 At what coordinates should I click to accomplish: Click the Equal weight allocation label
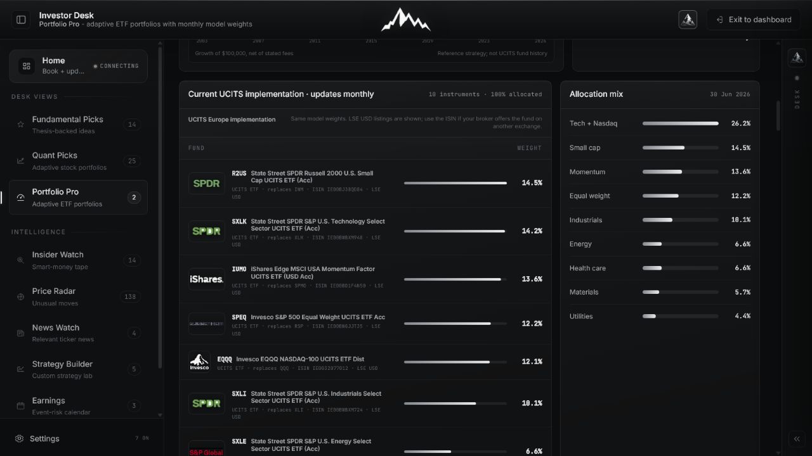coord(590,196)
